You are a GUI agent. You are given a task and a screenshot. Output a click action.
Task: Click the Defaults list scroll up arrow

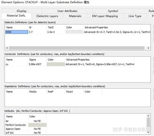pos(148,116)
